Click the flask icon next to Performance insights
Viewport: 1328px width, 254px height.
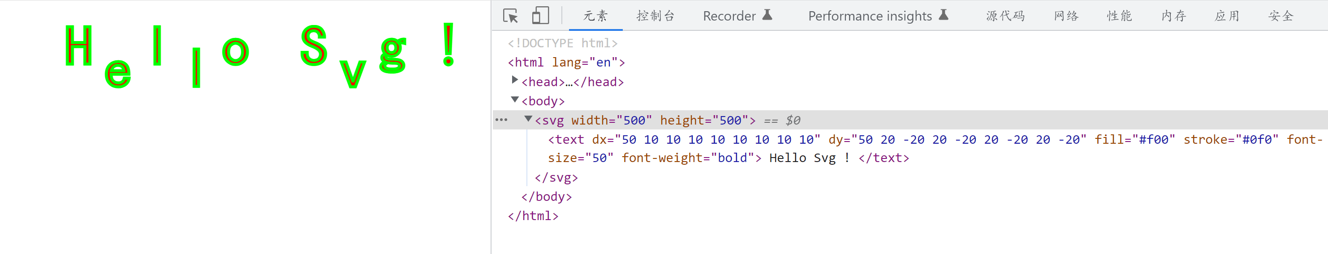[x=944, y=14]
